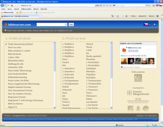Screen dimensions: 163x127
Task: Open the Soubor menu
Action: coord(3,9)
